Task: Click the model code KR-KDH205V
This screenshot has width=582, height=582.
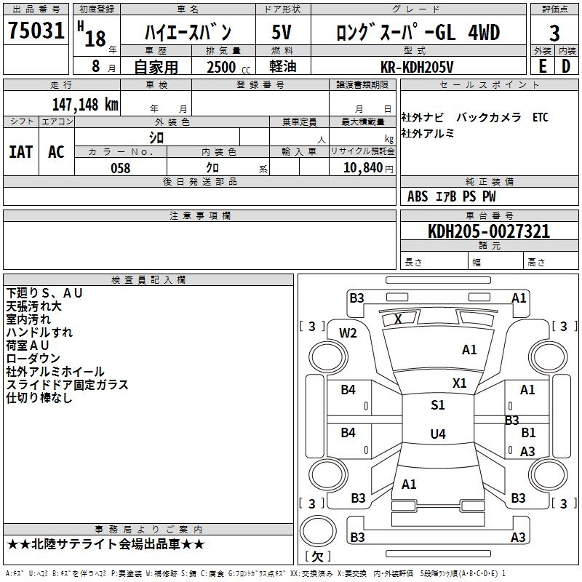Action: [x=418, y=66]
